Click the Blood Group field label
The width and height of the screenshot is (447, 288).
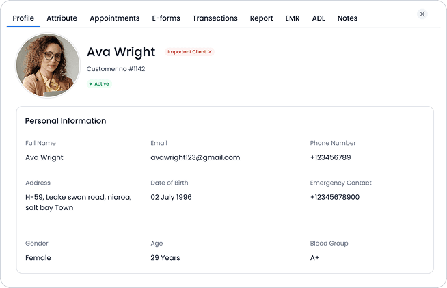(329, 244)
